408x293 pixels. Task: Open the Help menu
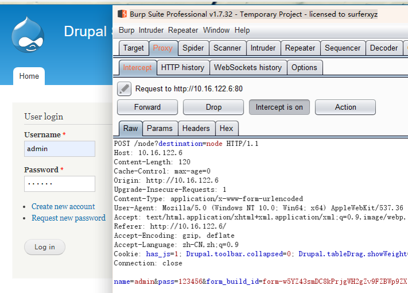pyautogui.click(x=242, y=30)
